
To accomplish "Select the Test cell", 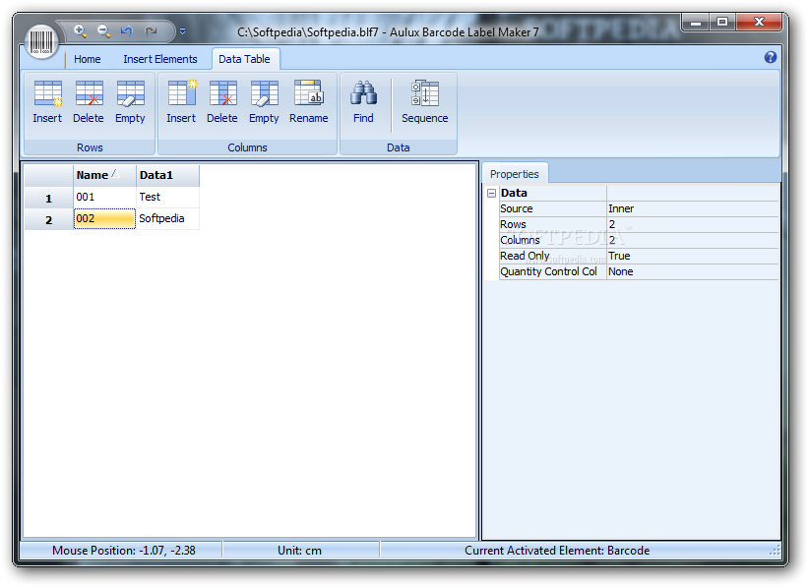I will tap(167, 197).
